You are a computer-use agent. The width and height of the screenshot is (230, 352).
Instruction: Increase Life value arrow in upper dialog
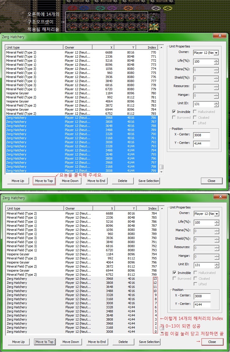(216, 60)
